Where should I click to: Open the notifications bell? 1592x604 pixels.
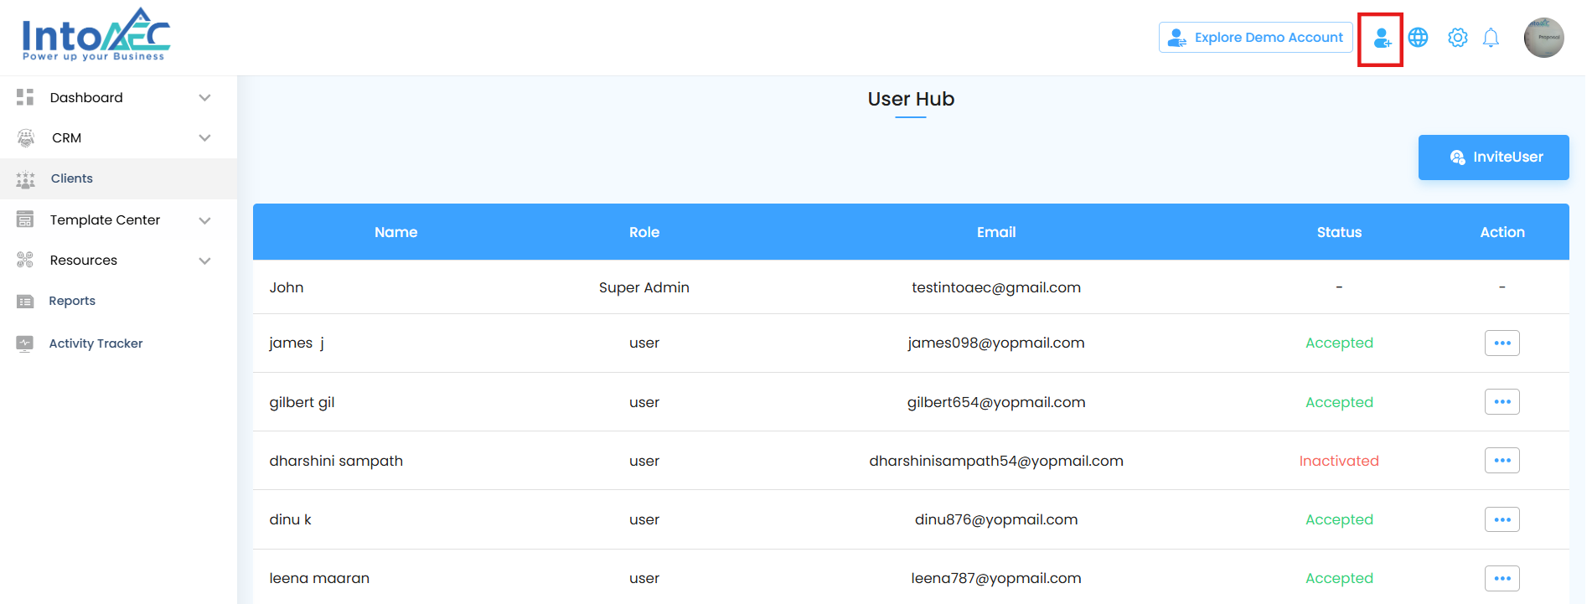click(x=1491, y=38)
